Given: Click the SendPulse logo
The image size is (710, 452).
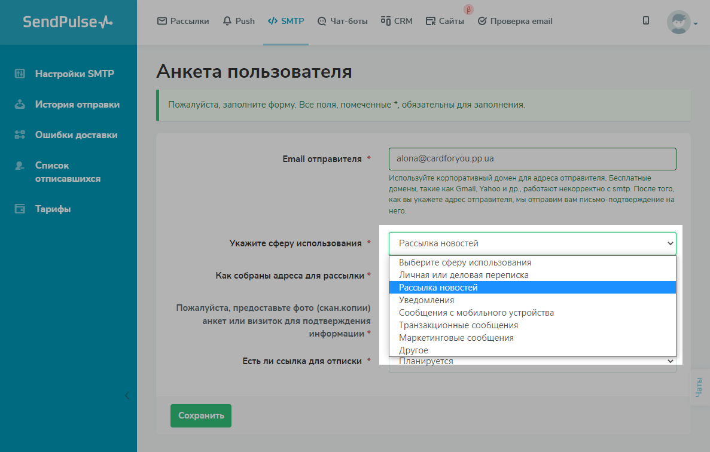Looking at the screenshot, I should click(68, 22).
